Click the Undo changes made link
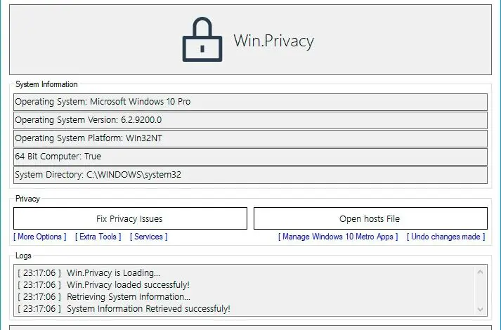Image resolution: width=501 pixels, height=330 pixels. pyautogui.click(x=445, y=237)
